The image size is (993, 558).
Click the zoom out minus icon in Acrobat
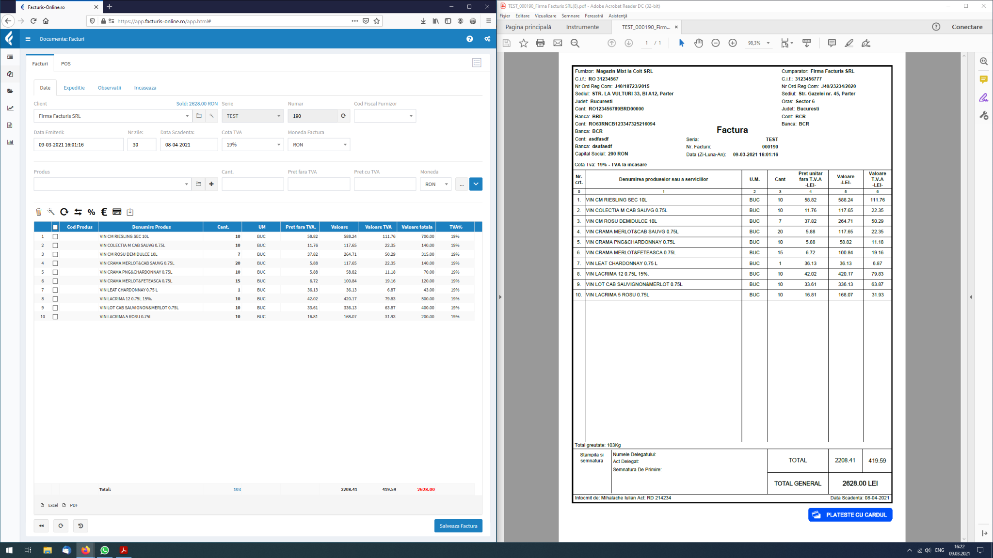point(715,43)
